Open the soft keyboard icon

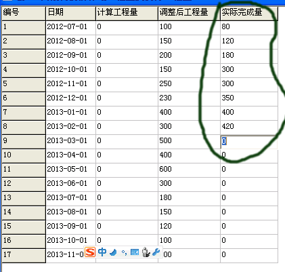[135, 252]
